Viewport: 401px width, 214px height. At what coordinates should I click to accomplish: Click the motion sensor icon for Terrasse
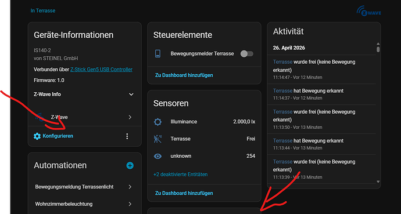point(158,139)
